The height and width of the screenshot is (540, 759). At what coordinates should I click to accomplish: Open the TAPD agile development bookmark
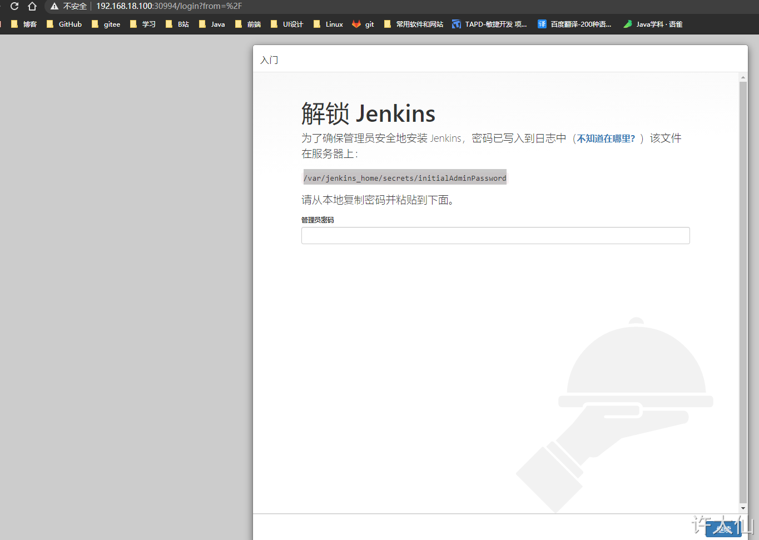point(489,24)
